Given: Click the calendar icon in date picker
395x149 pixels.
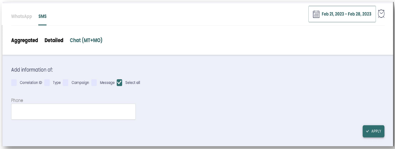Looking at the screenshot, I should coord(316,14).
